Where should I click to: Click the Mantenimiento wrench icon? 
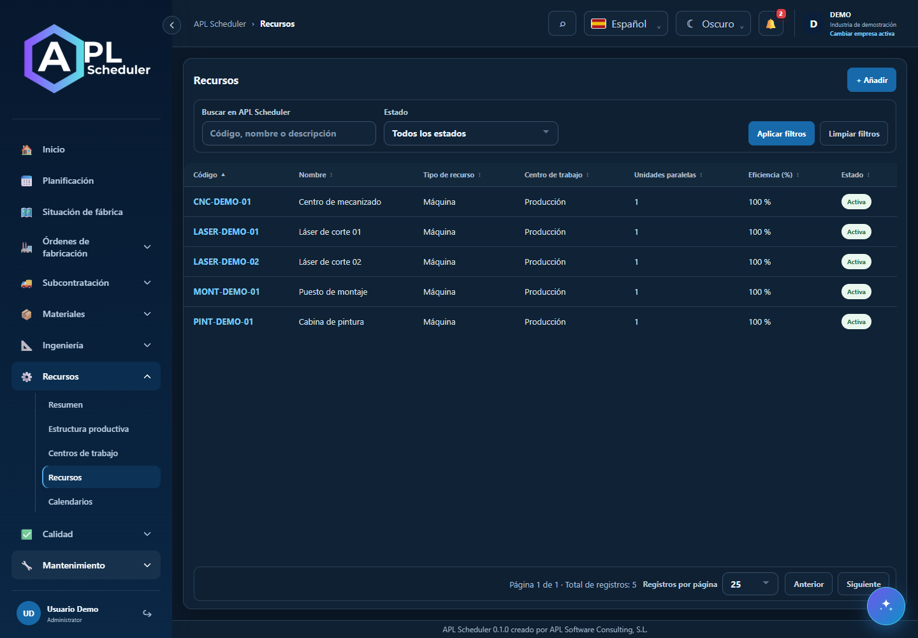point(27,565)
